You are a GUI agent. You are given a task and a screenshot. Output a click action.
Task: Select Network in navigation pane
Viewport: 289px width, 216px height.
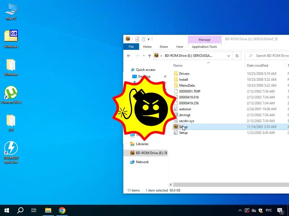point(142,162)
